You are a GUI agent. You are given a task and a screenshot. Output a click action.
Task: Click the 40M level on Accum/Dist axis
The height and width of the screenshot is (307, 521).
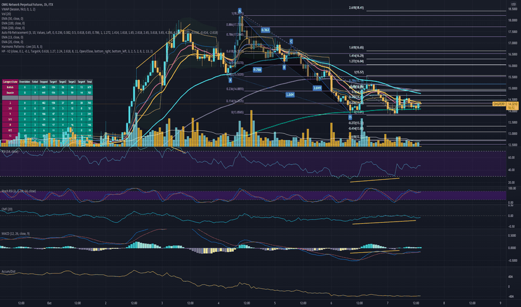511,276
